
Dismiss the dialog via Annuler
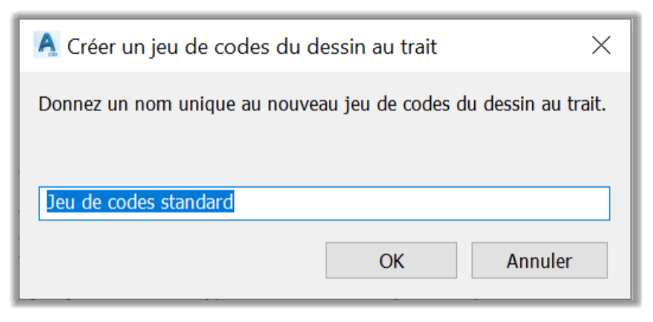click(539, 261)
